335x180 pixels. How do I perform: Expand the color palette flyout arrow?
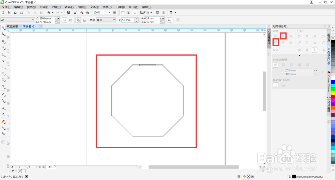pyautogui.click(x=333, y=27)
